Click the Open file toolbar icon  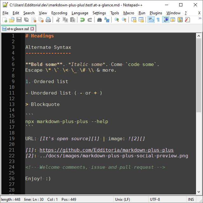click(12, 20)
